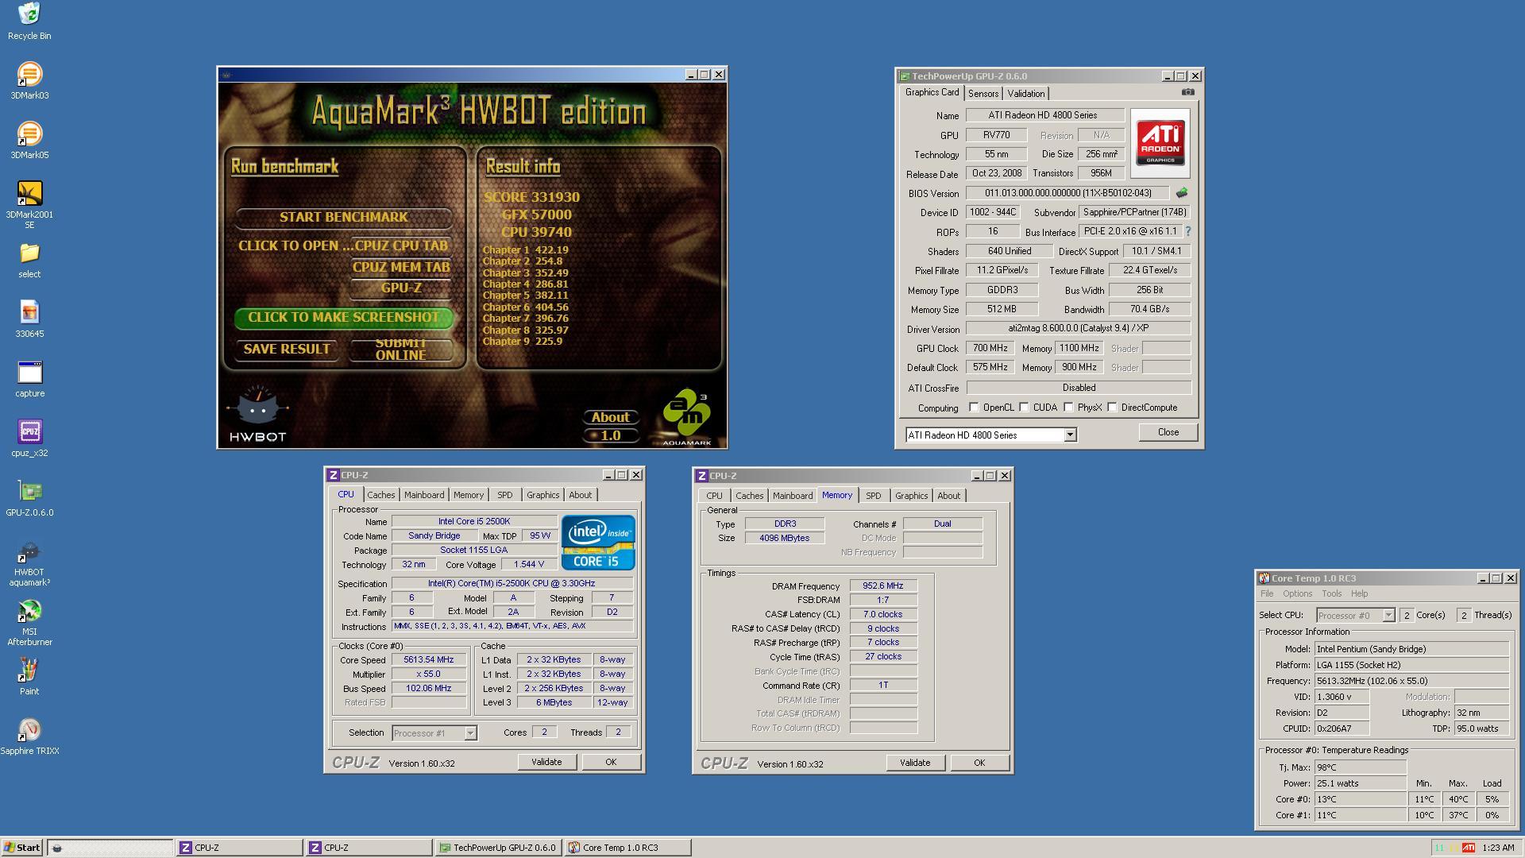Click CPUZ MEM TAB in AquaMark
The width and height of the screenshot is (1525, 858).
(401, 267)
